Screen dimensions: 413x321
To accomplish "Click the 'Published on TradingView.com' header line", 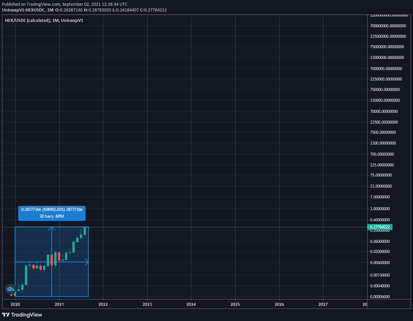I will [65, 4].
